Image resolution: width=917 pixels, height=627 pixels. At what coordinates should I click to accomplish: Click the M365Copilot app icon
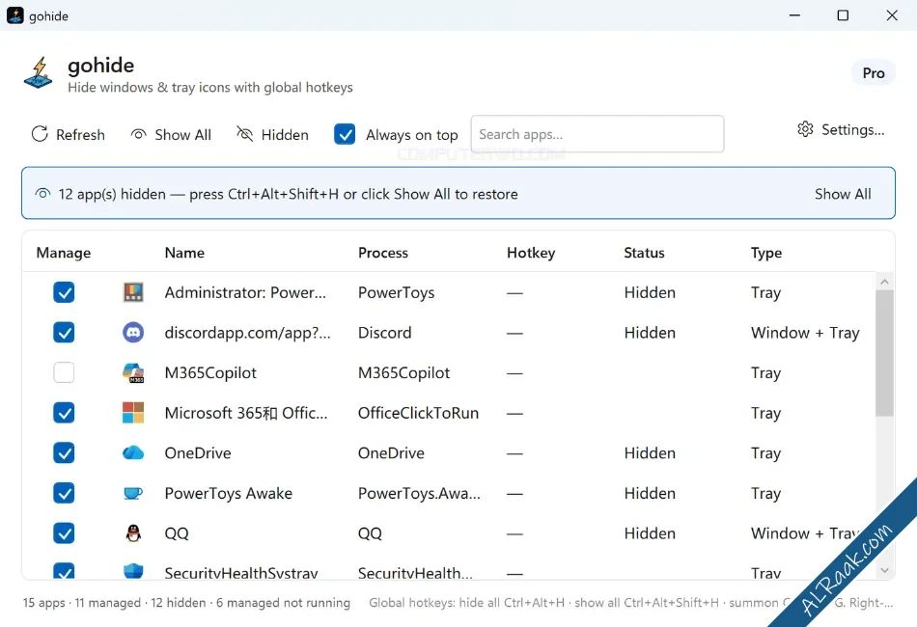pyautogui.click(x=133, y=372)
